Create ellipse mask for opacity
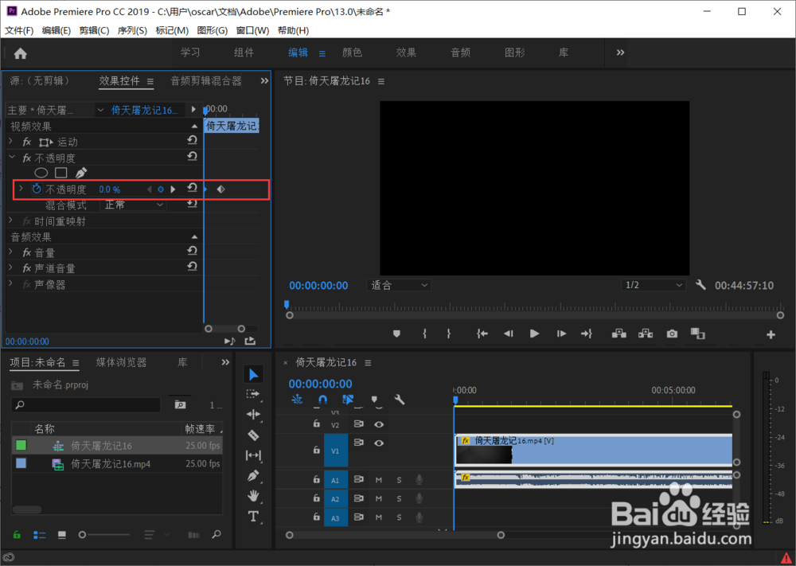796x566 pixels. click(x=41, y=173)
